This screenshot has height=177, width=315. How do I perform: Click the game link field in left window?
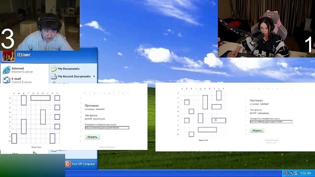click(x=107, y=128)
